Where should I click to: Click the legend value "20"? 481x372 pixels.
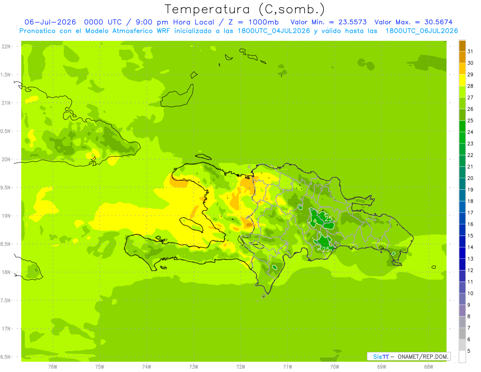pos(470,178)
